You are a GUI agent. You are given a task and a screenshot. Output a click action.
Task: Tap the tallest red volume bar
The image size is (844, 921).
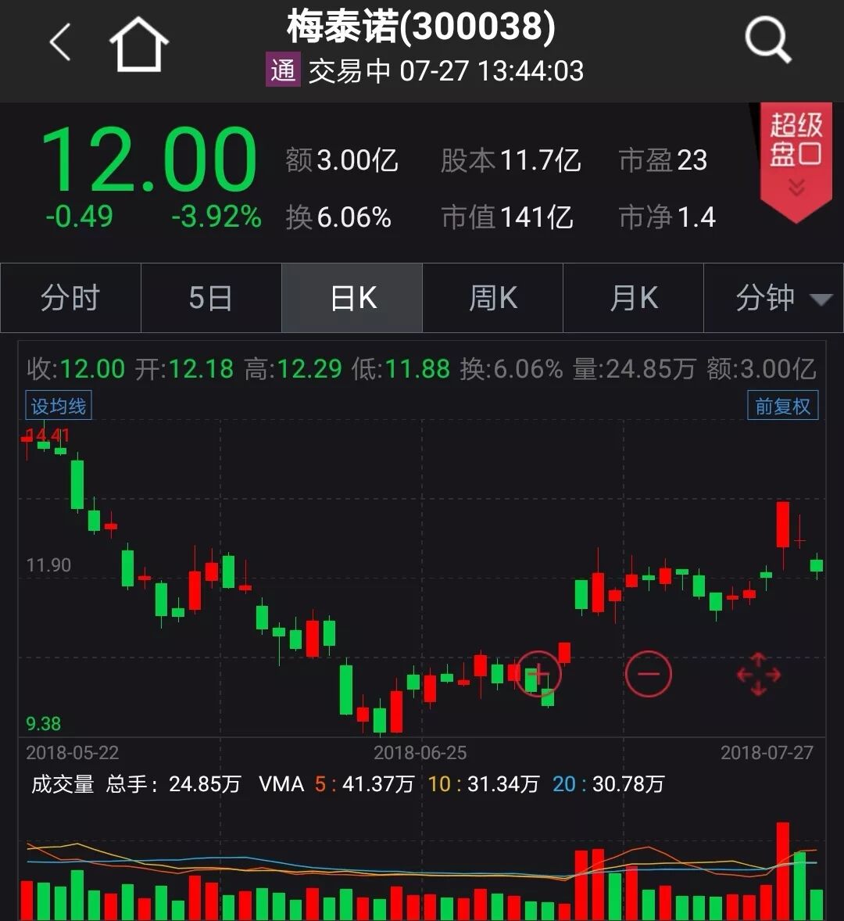click(x=782, y=870)
